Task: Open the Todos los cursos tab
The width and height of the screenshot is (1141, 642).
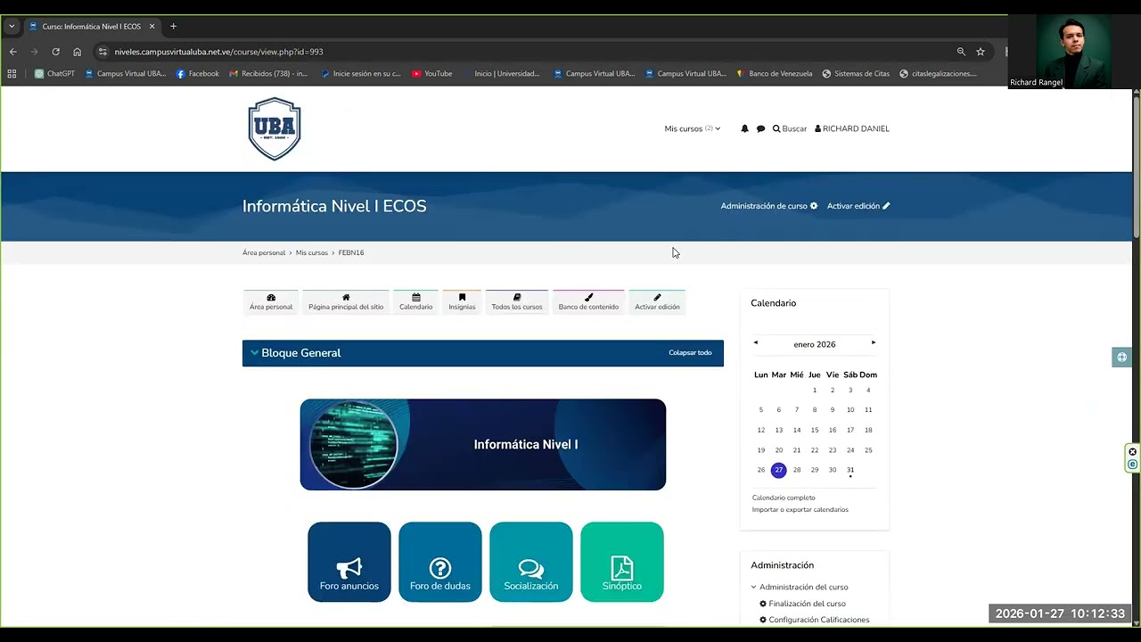Action: (517, 301)
